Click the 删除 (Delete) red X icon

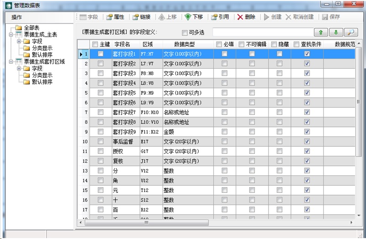[x=240, y=17]
